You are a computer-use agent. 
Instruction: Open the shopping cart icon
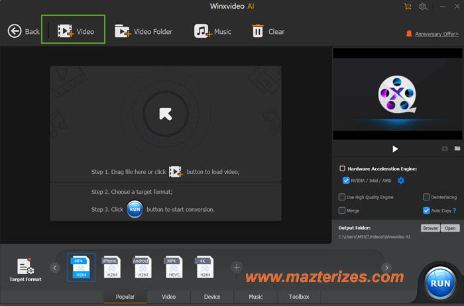(x=408, y=6)
